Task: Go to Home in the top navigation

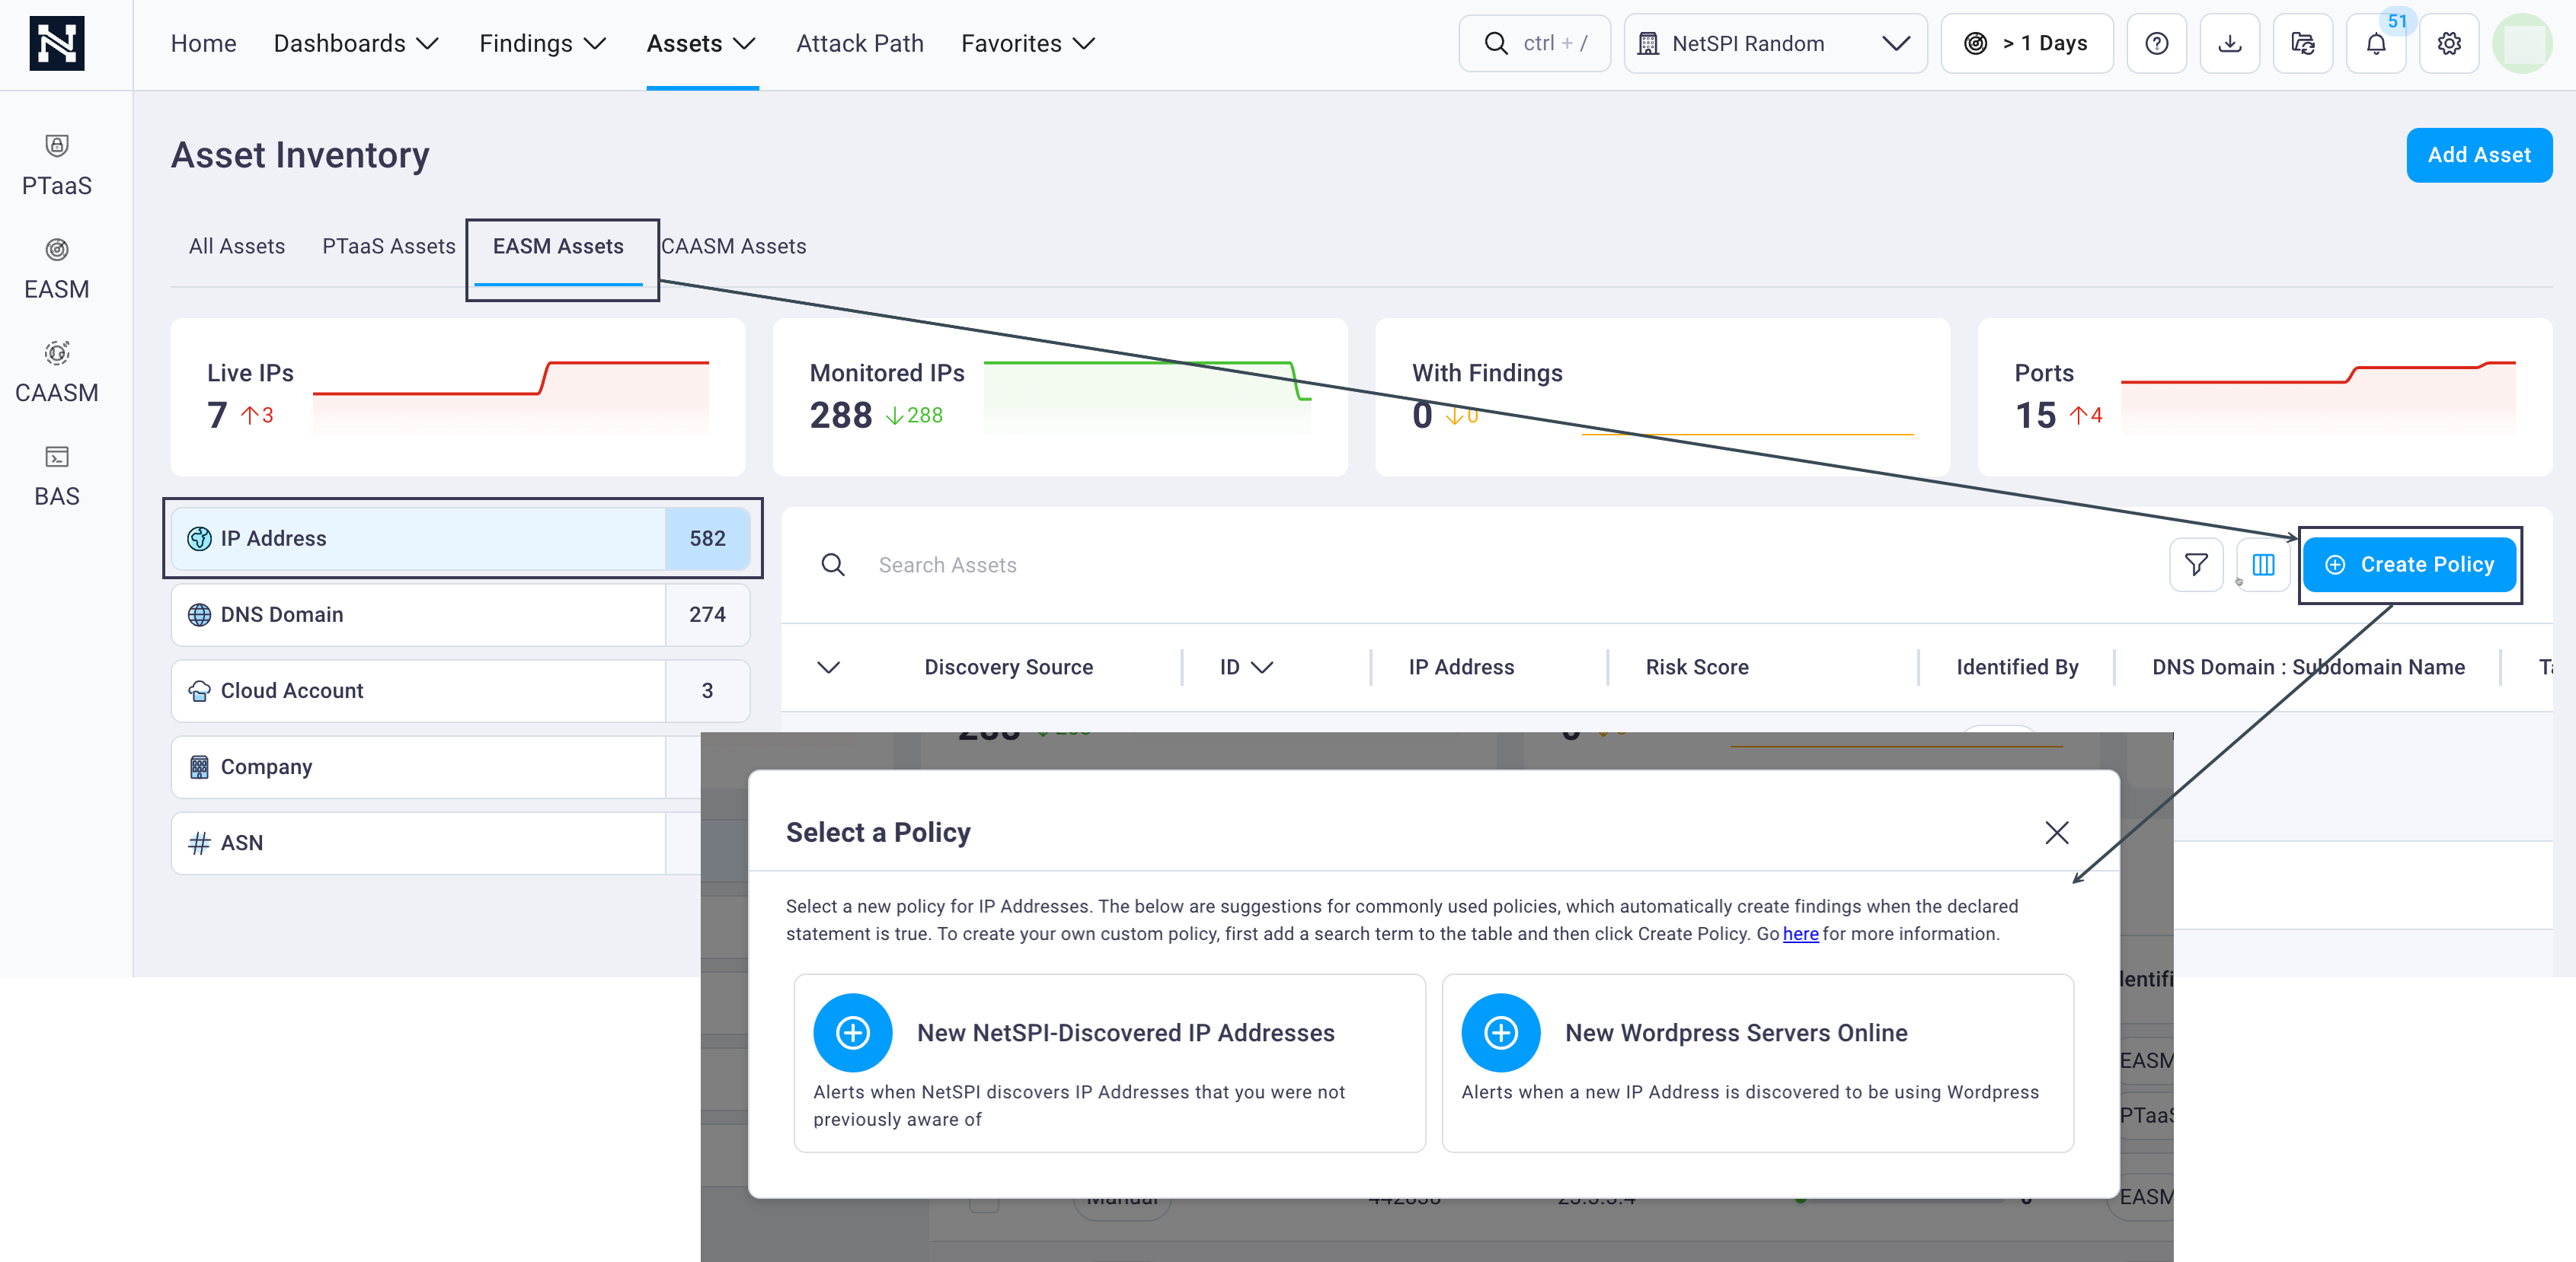Action: tap(203, 43)
